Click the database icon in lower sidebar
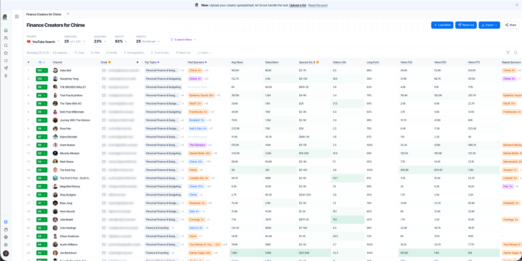The height and width of the screenshot is (261, 522). point(5,222)
